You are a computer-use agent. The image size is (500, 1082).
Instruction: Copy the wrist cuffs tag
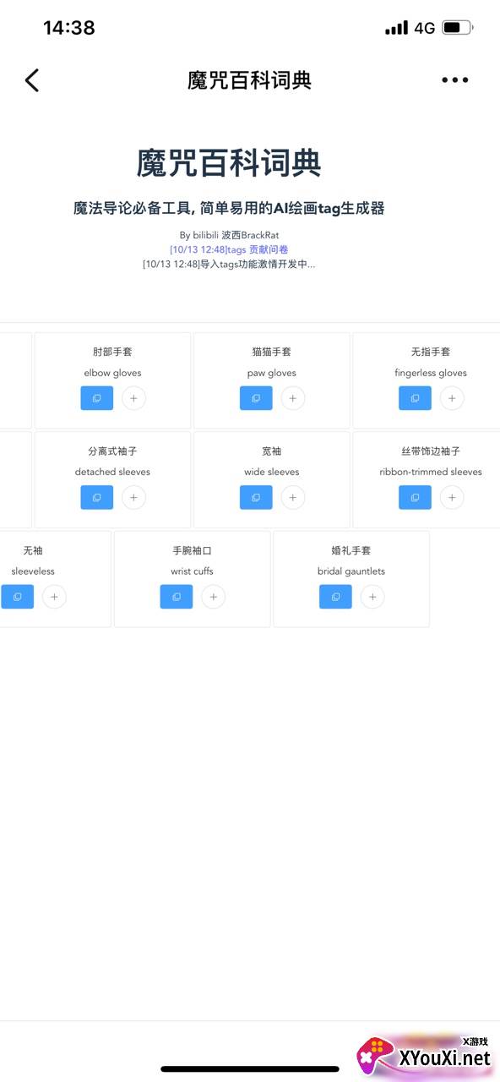click(177, 597)
